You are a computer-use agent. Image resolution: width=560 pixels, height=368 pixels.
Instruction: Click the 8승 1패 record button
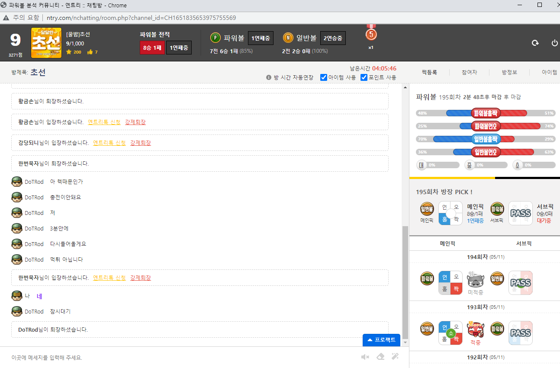tap(152, 48)
